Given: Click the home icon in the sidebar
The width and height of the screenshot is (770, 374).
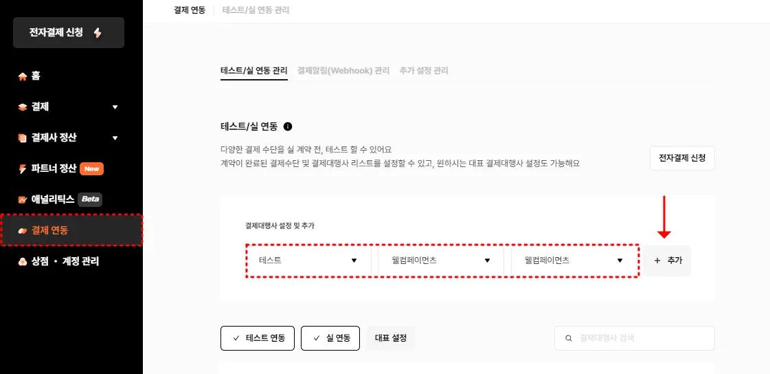Looking at the screenshot, I should click(x=23, y=76).
